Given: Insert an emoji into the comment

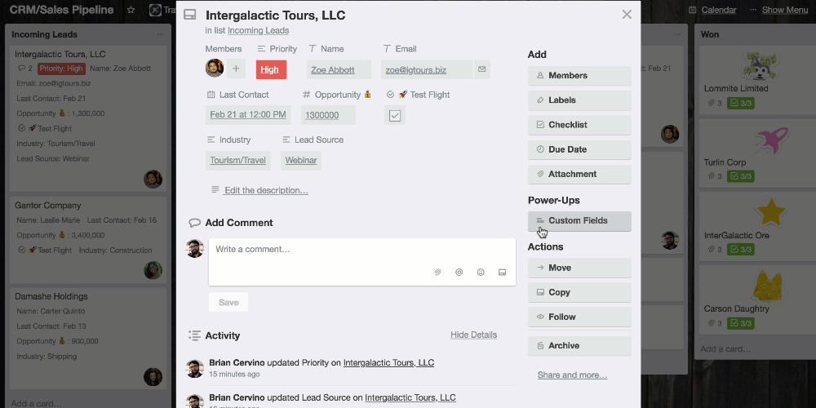Looking at the screenshot, I should [481, 273].
